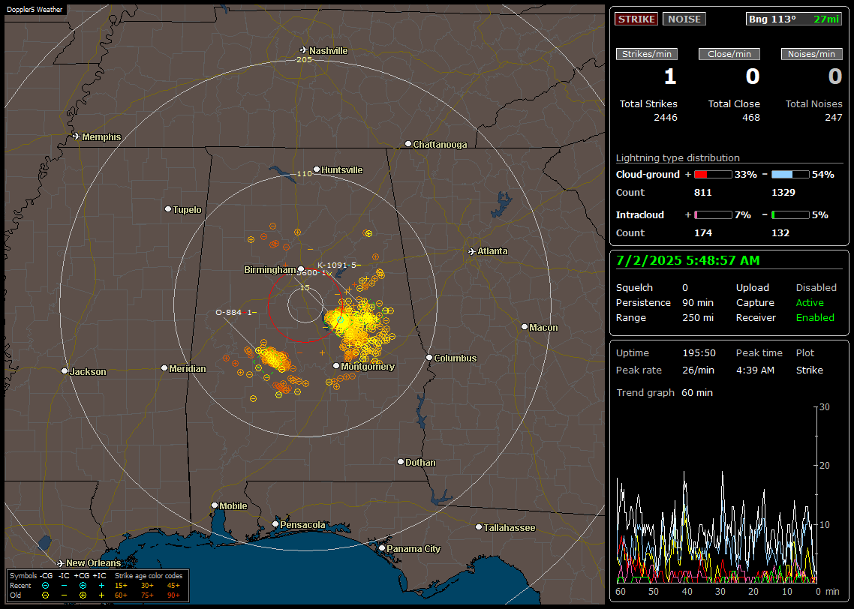Select the Birmingham city marker dot
Image resolution: width=854 pixels, height=609 pixels.
point(301,268)
